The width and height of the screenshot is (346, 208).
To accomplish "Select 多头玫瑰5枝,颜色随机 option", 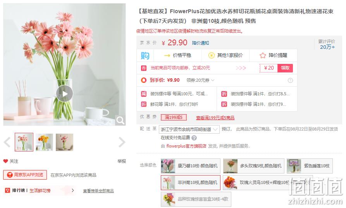I will (253, 166).
